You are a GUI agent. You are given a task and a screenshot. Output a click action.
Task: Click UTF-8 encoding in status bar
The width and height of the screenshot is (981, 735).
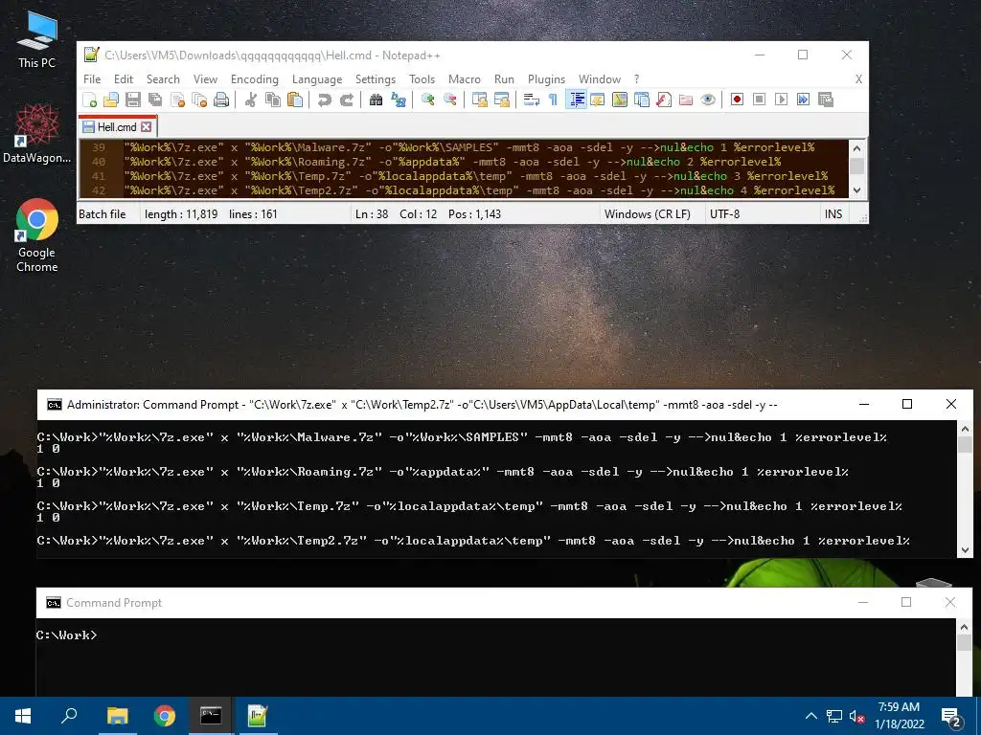pos(724,214)
